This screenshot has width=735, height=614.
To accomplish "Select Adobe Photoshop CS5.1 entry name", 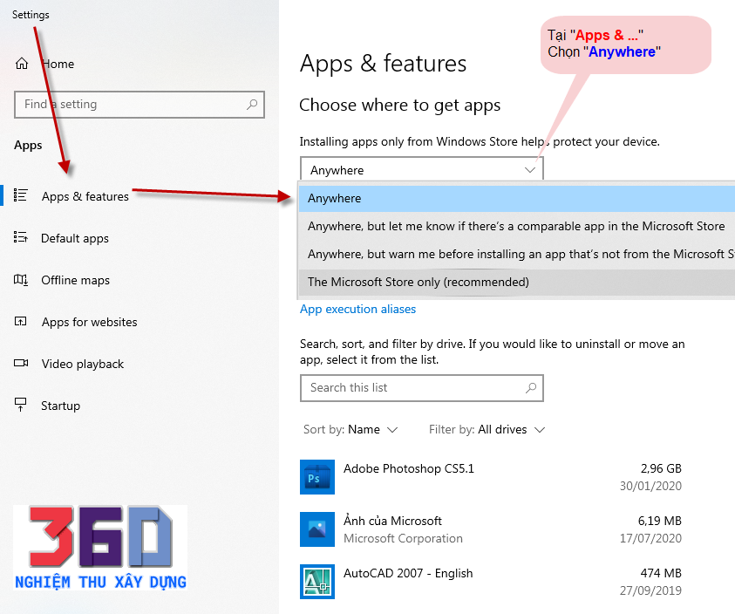I will click(409, 468).
